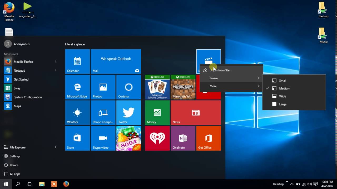This screenshot has width=337, height=189.
Task: Click the taskbar clock showing 10:36 PM
Action: [327, 184]
